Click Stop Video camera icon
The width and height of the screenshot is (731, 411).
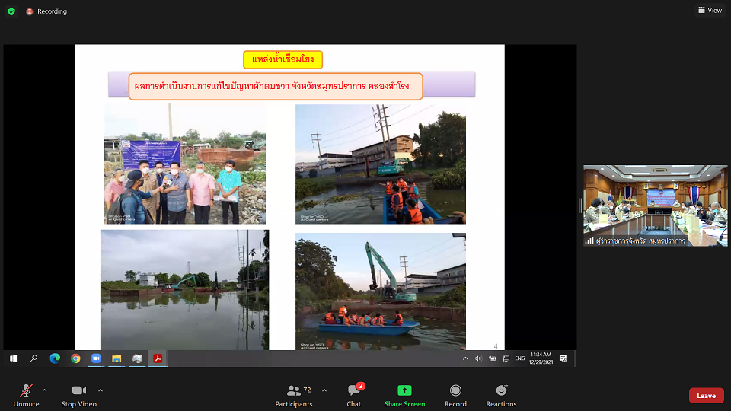pyautogui.click(x=78, y=390)
